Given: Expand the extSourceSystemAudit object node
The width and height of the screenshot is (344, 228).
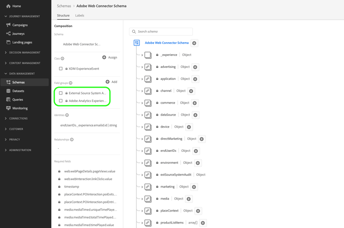Looking at the screenshot, I should coord(142,175).
